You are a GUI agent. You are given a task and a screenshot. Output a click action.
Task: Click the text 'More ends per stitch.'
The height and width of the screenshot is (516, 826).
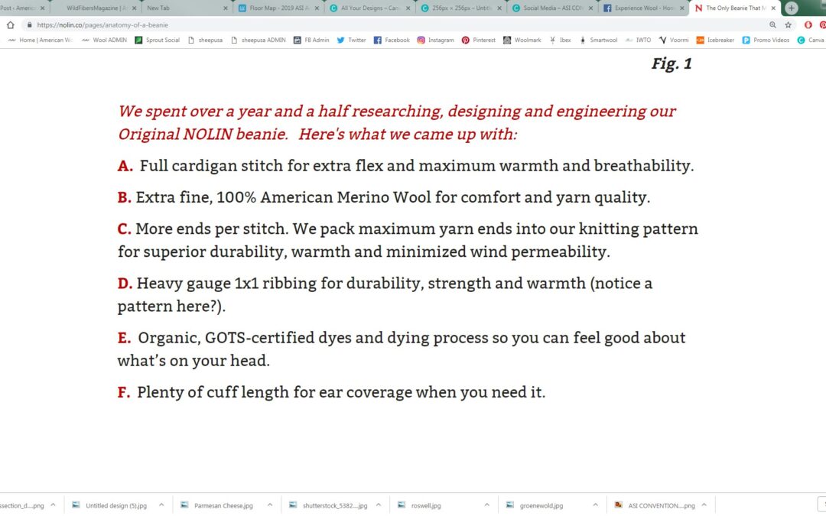(212, 229)
